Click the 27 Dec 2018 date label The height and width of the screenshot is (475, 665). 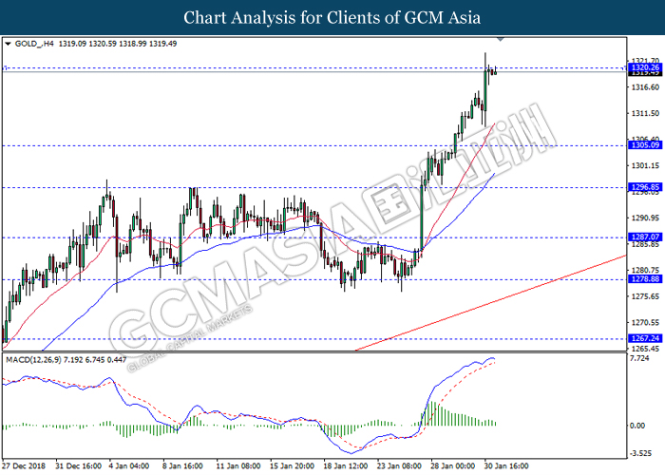(x=24, y=465)
